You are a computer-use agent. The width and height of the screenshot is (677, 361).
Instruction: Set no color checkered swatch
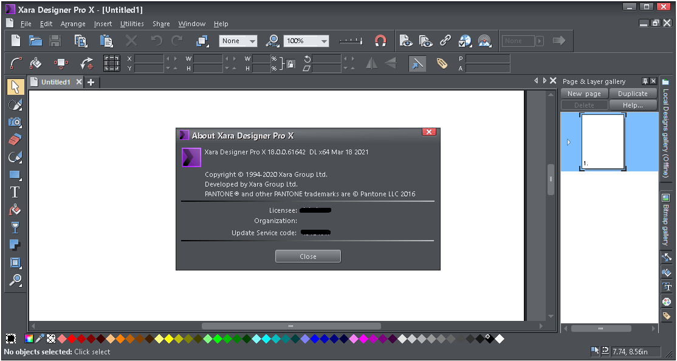tap(52, 339)
